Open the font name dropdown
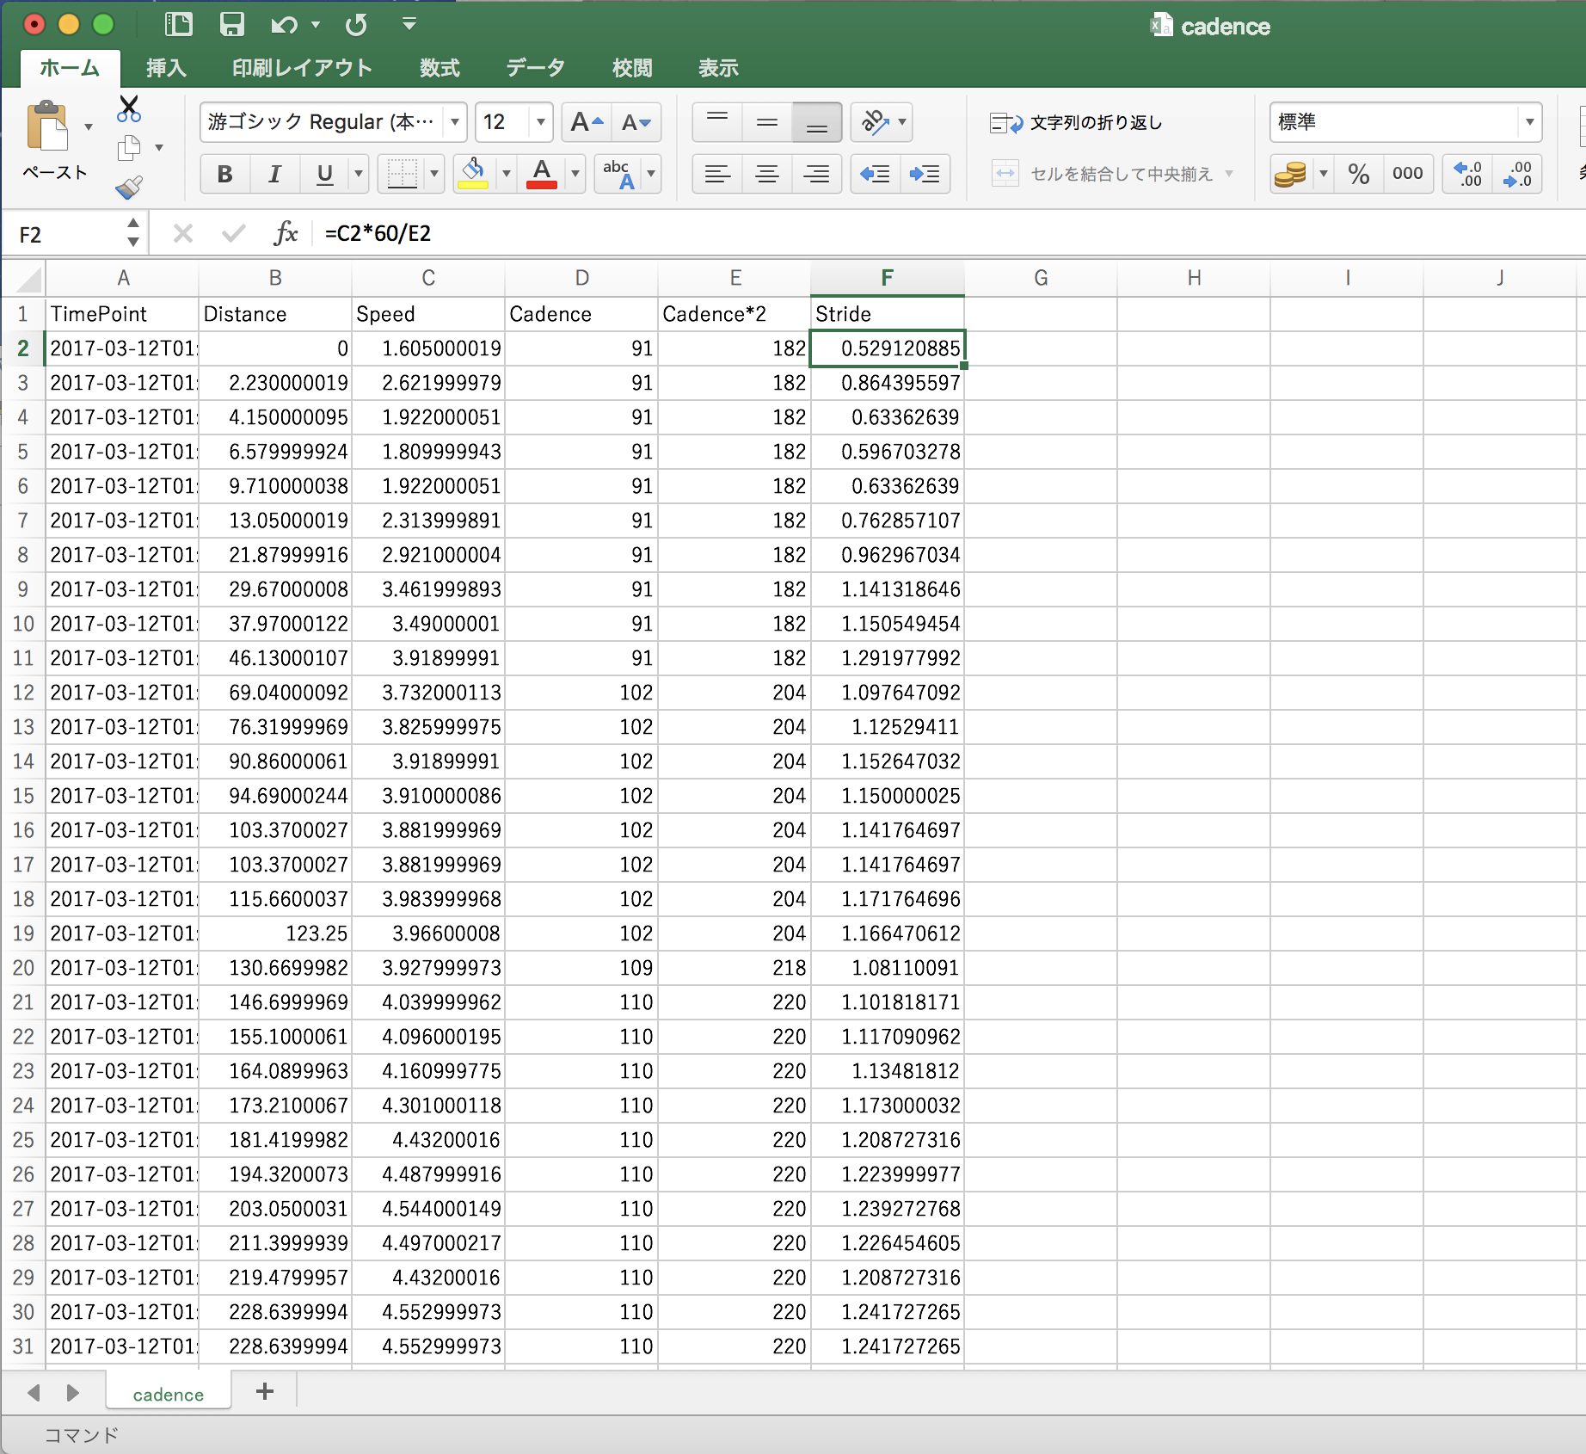 pyautogui.click(x=455, y=122)
